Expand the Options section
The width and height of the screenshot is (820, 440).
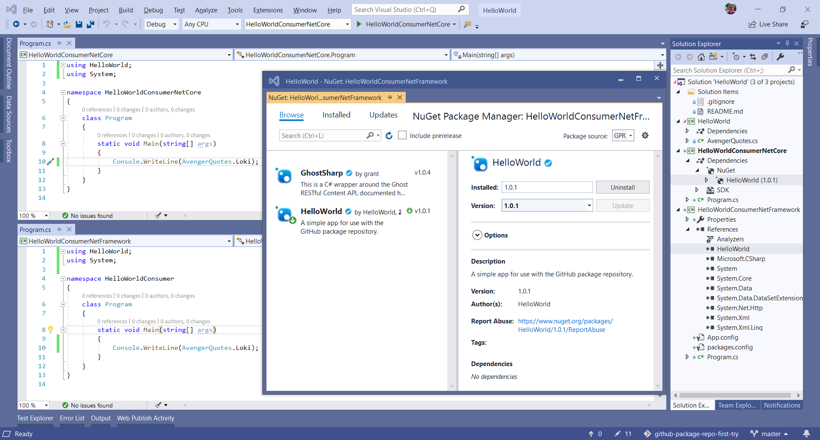(x=477, y=235)
